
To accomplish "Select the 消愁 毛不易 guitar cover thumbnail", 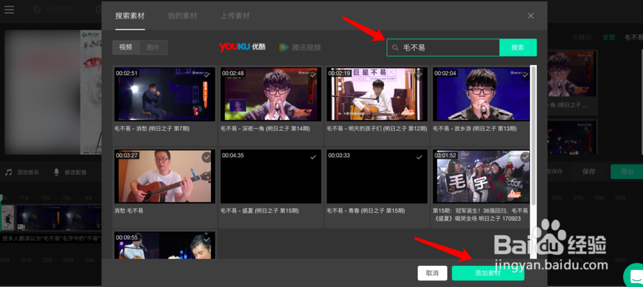I will (165, 176).
